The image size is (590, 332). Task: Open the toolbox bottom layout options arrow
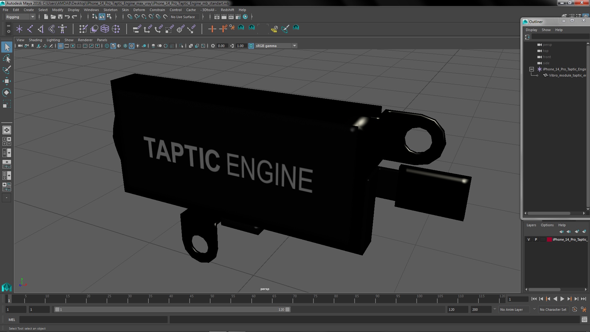point(6,198)
